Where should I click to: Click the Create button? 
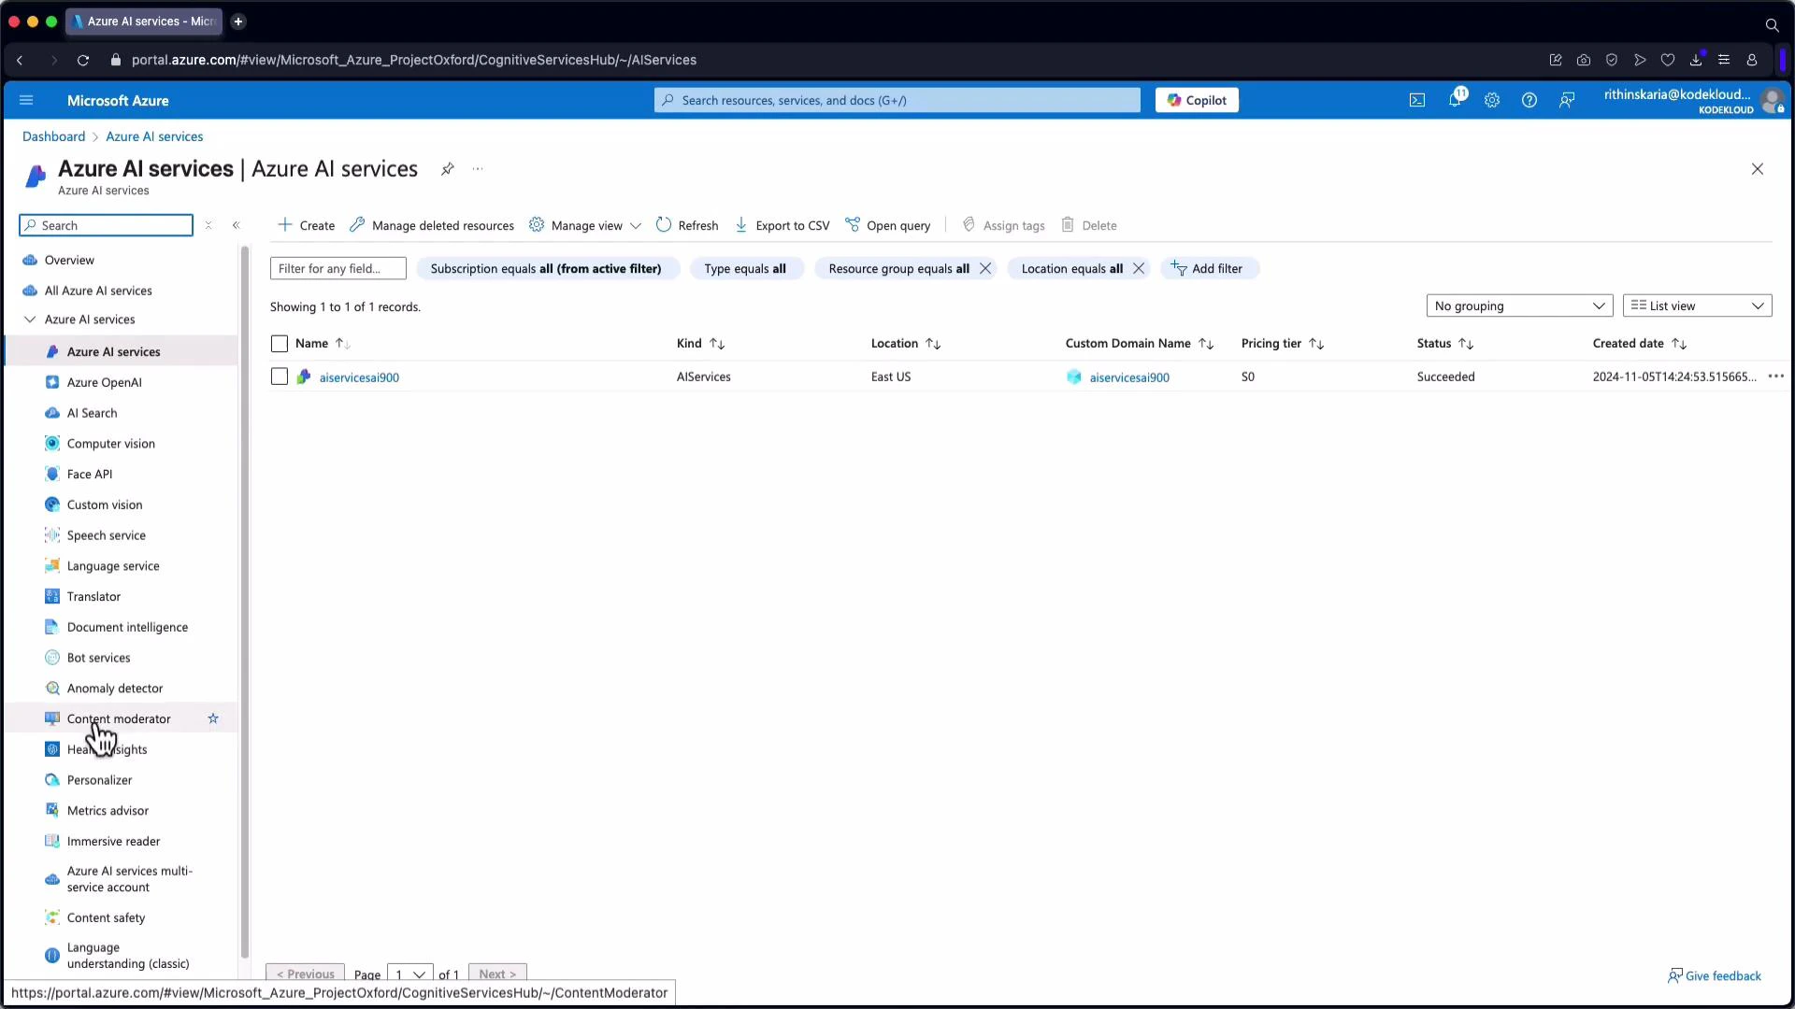(306, 225)
